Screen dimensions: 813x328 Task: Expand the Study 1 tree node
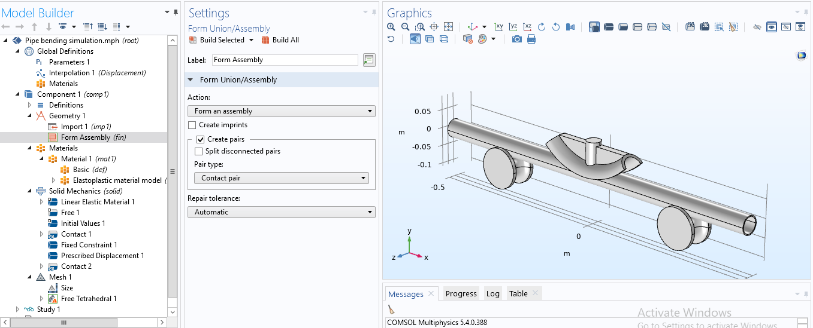click(17, 309)
